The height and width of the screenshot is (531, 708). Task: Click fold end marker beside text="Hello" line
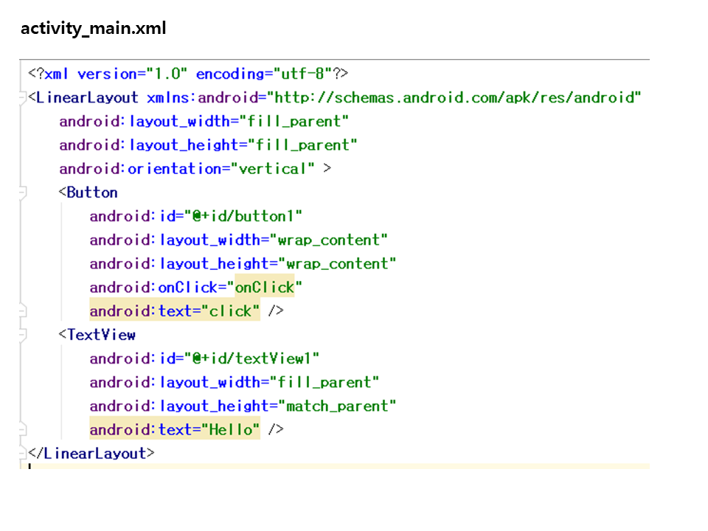(24, 429)
